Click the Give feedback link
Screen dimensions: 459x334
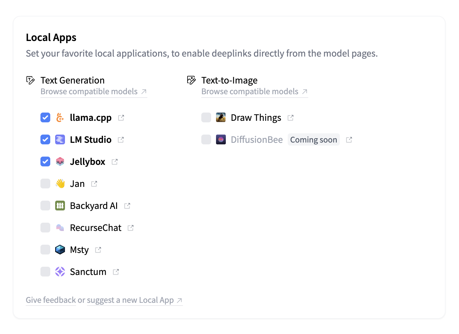click(x=51, y=300)
